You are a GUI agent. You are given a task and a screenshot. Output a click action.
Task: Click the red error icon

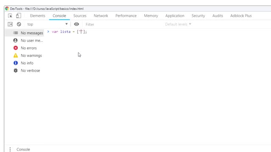16,48
